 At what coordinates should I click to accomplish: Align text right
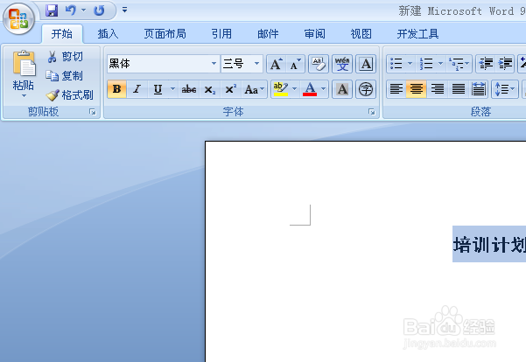437,89
